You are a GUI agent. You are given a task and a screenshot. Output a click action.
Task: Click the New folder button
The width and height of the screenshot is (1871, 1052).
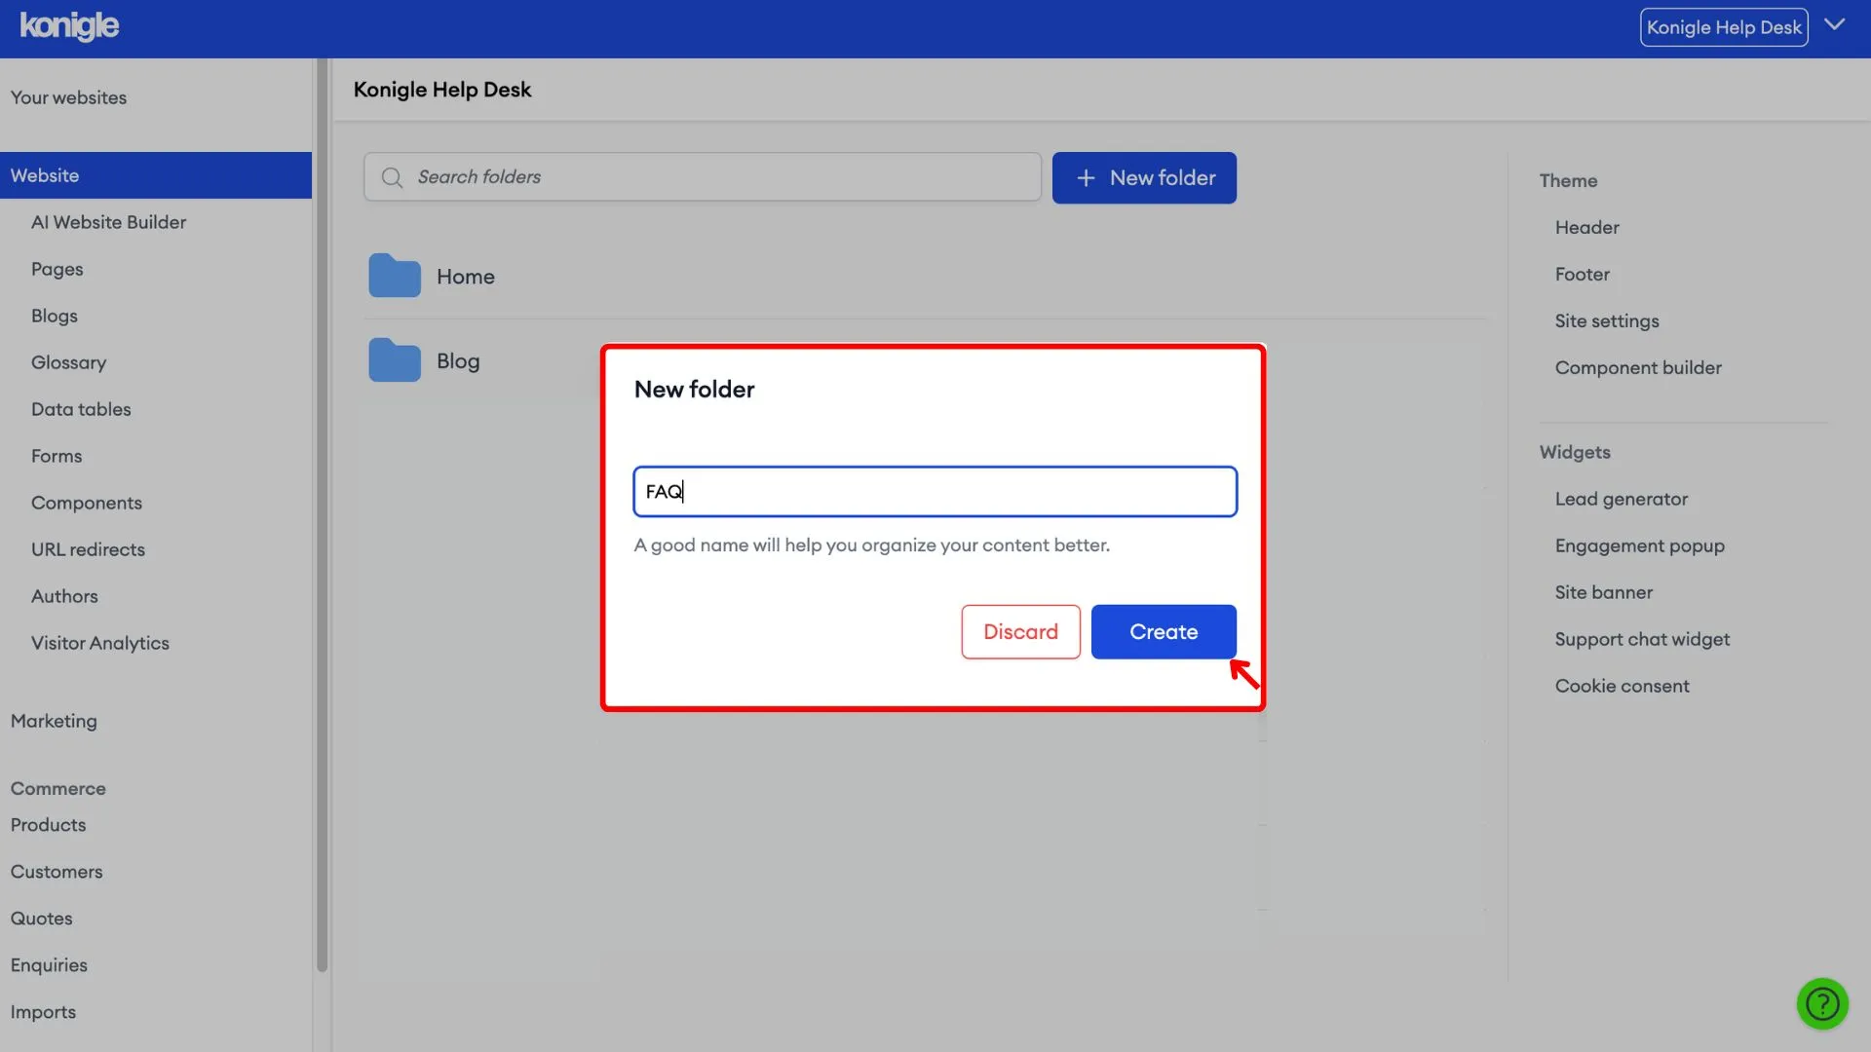click(x=1144, y=177)
